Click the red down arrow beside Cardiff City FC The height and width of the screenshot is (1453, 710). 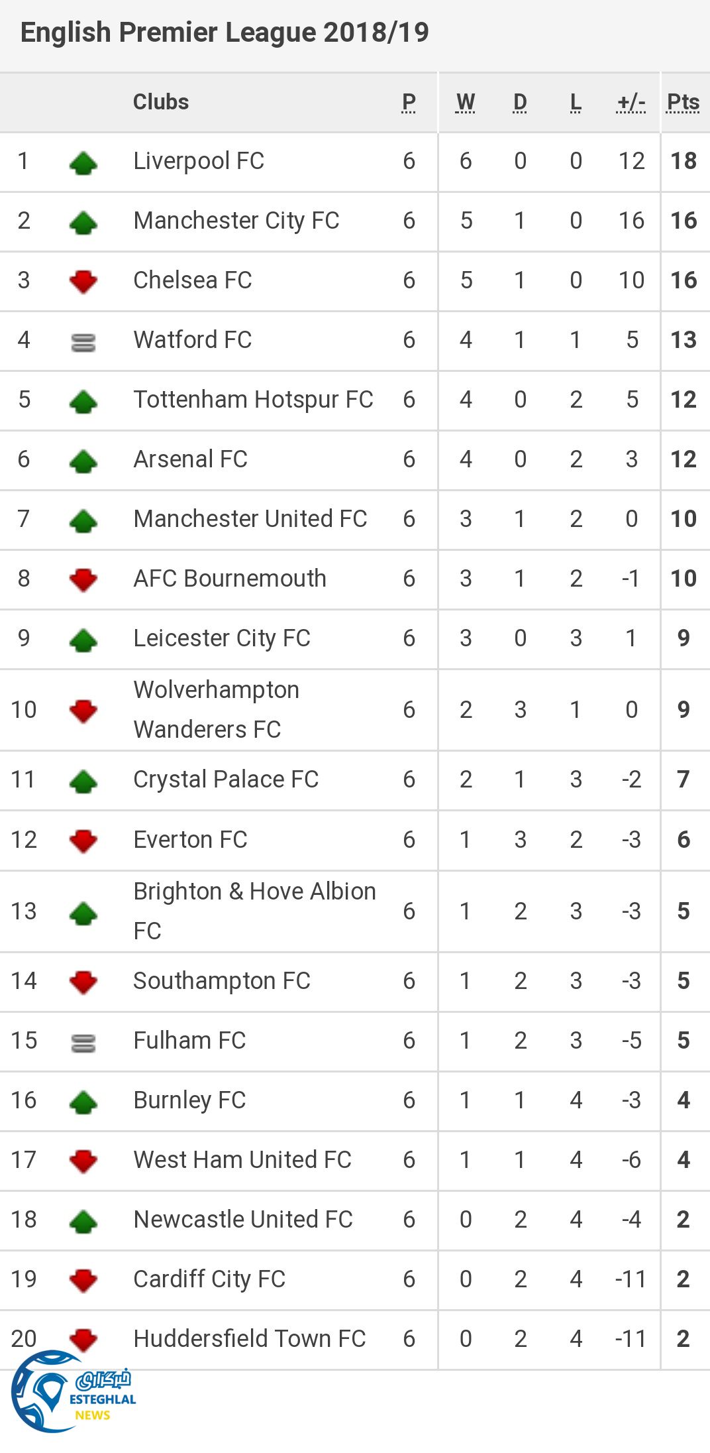click(83, 1280)
